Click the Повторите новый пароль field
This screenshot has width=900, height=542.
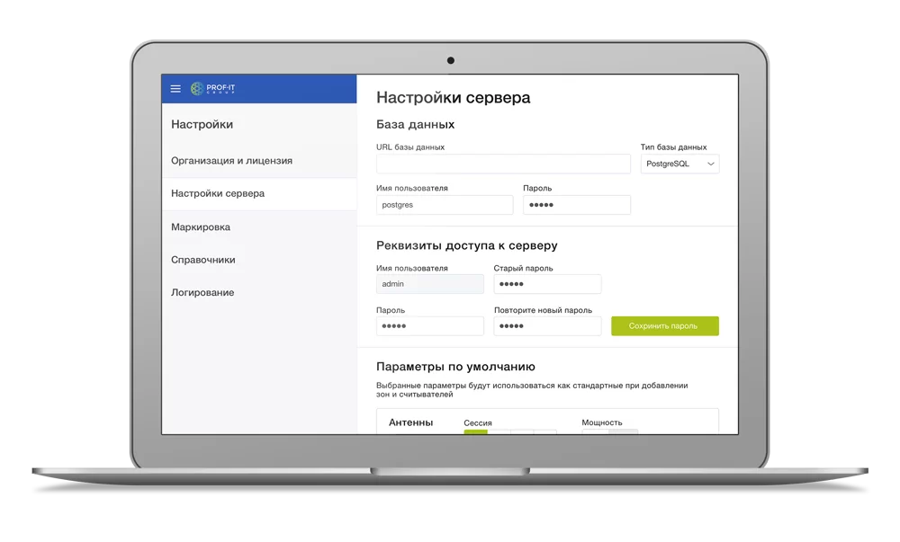coord(546,325)
